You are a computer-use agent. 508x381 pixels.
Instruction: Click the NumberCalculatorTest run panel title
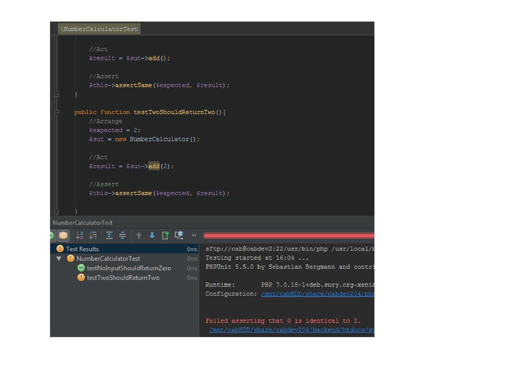pos(83,223)
